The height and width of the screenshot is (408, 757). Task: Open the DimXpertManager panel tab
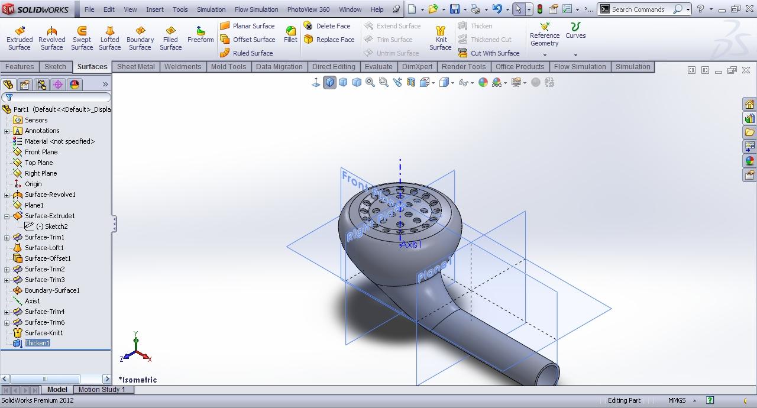pyautogui.click(x=58, y=85)
